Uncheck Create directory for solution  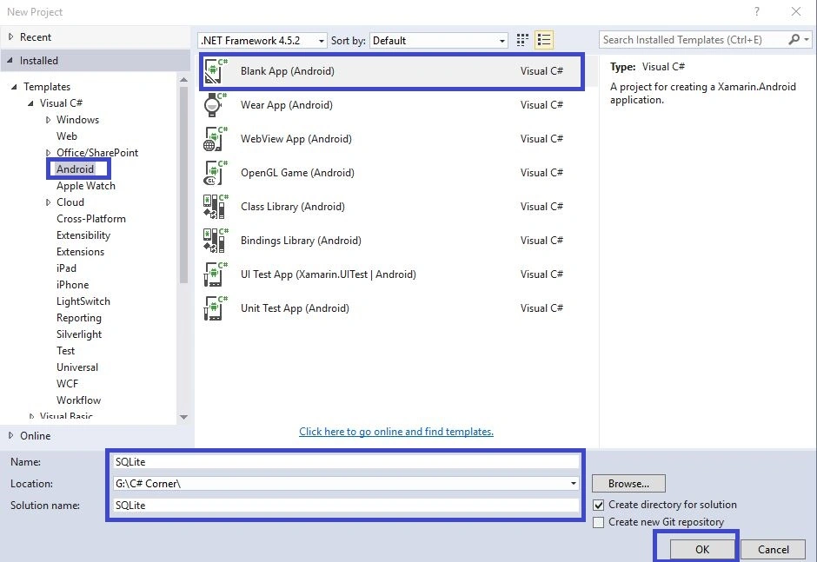599,505
